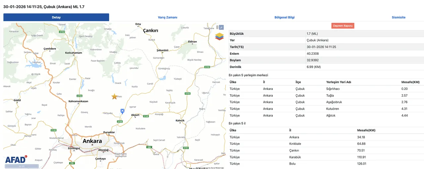Screen dimensions: 424x169
Task: Click the E88 highway shield
Action: pyautogui.click(x=149, y=147)
